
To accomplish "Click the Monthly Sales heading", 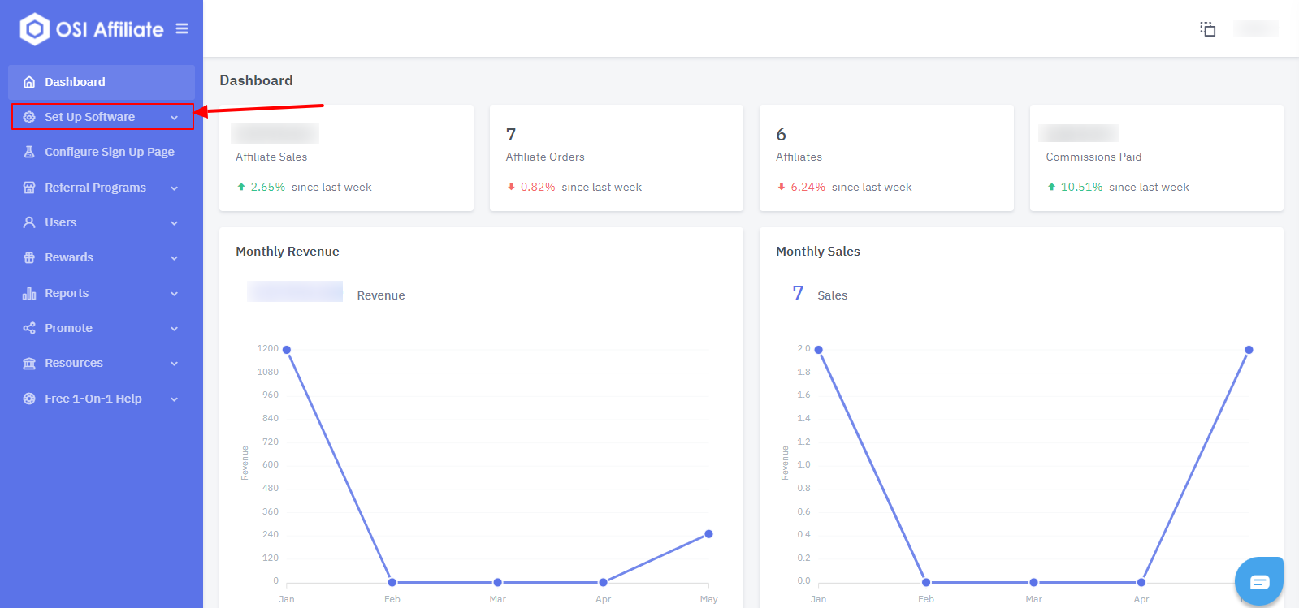I will 818,252.
